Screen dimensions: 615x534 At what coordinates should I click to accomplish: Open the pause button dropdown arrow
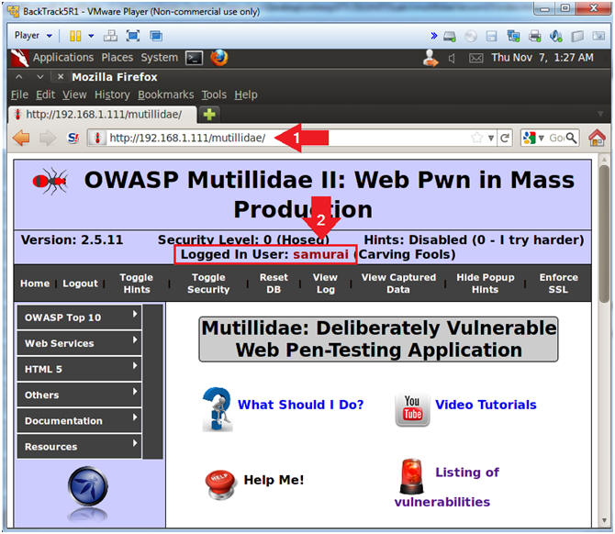(x=91, y=36)
